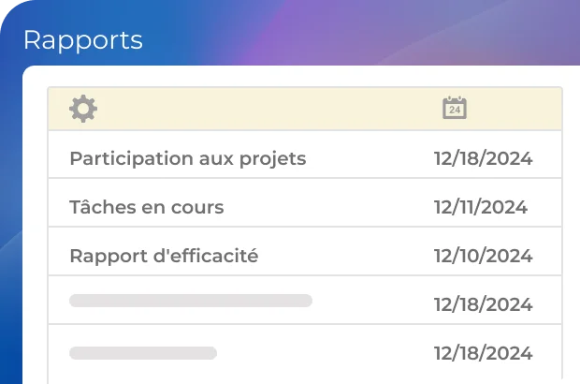
Task: Click the yellow header area right of calendar icon
Action: (515, 109)
